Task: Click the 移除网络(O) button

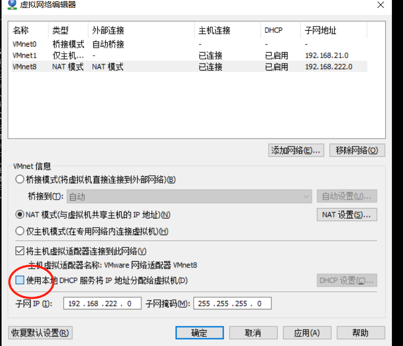Action: pos(357,150)
